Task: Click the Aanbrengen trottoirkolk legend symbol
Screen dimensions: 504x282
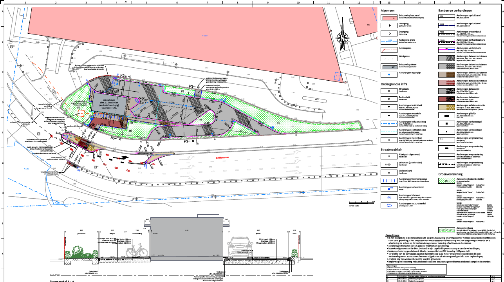Action: (389, 107)
